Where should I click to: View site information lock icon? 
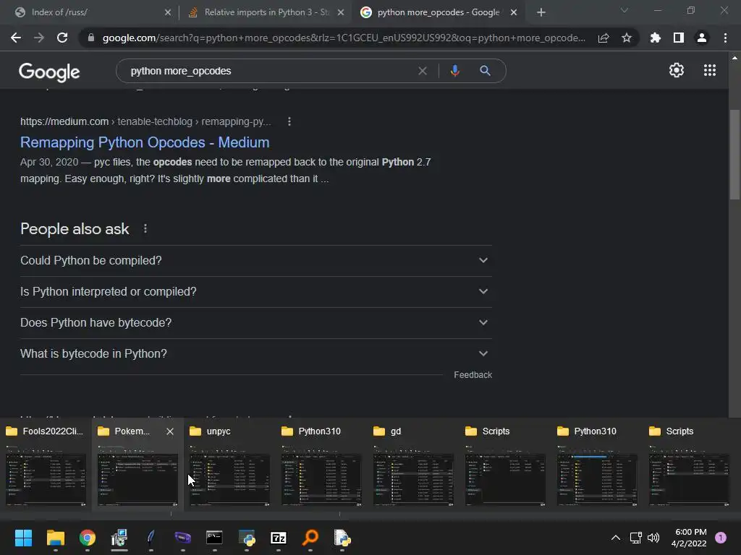pyautogui.click(x=90, y=38)
